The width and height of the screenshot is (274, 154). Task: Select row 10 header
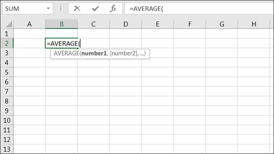(x=6, y=121)
